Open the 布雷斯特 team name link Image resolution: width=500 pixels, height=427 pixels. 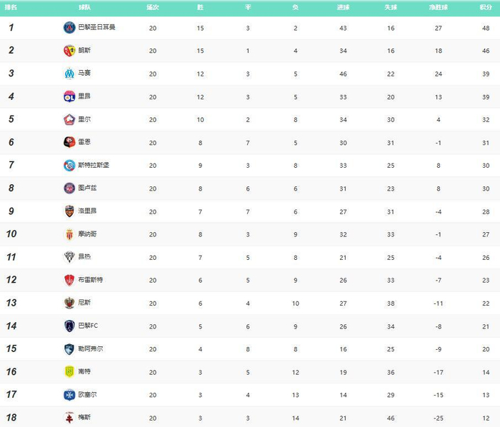click(x=89, y=280)
